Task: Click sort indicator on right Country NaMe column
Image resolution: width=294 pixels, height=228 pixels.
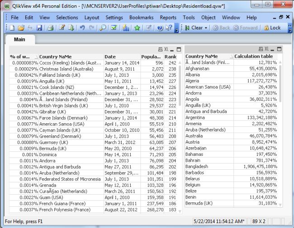Action: (232, 56)
